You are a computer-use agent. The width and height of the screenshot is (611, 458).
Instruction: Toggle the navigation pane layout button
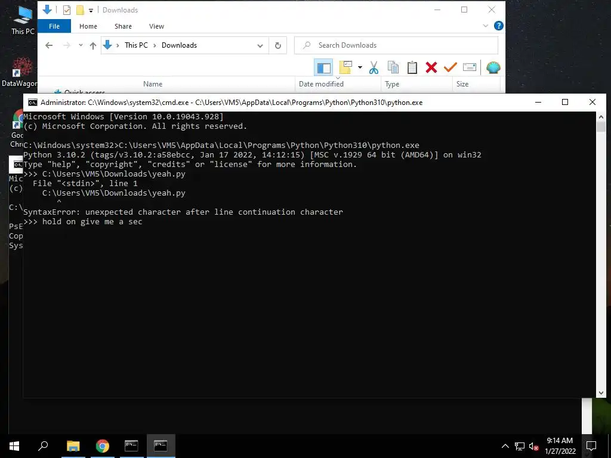(323, 68)
